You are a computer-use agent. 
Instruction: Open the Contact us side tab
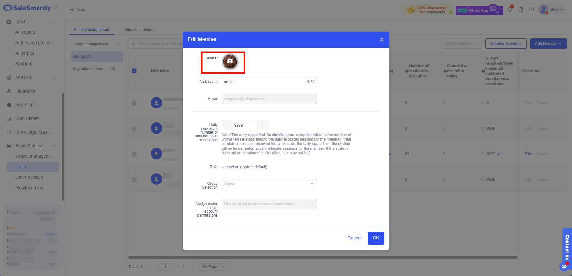click(567, 247)
